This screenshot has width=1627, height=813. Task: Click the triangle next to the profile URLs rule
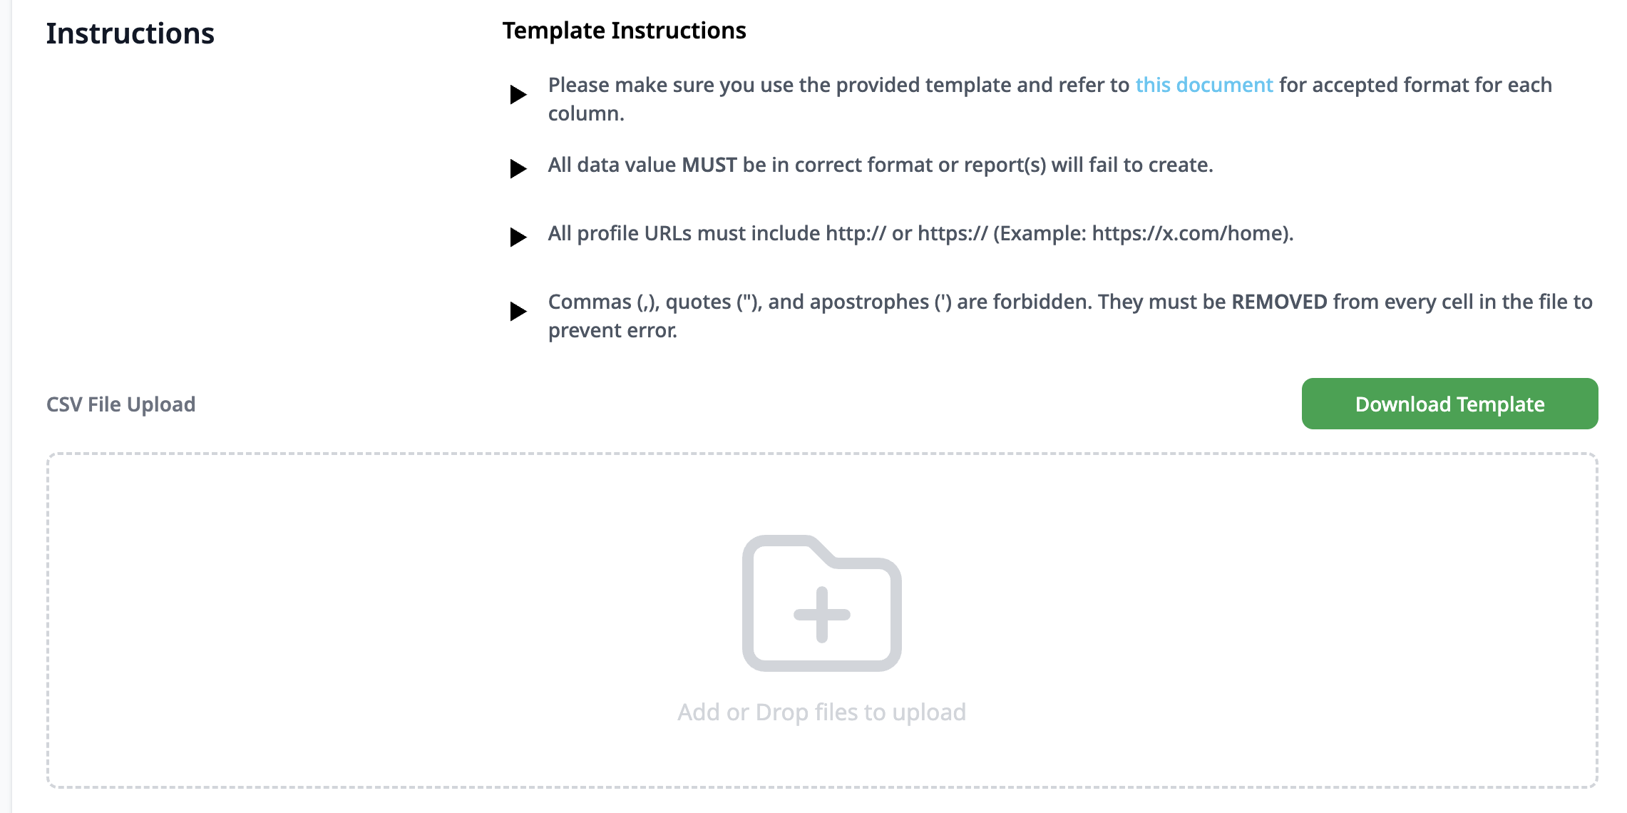[x=518, y=237]
